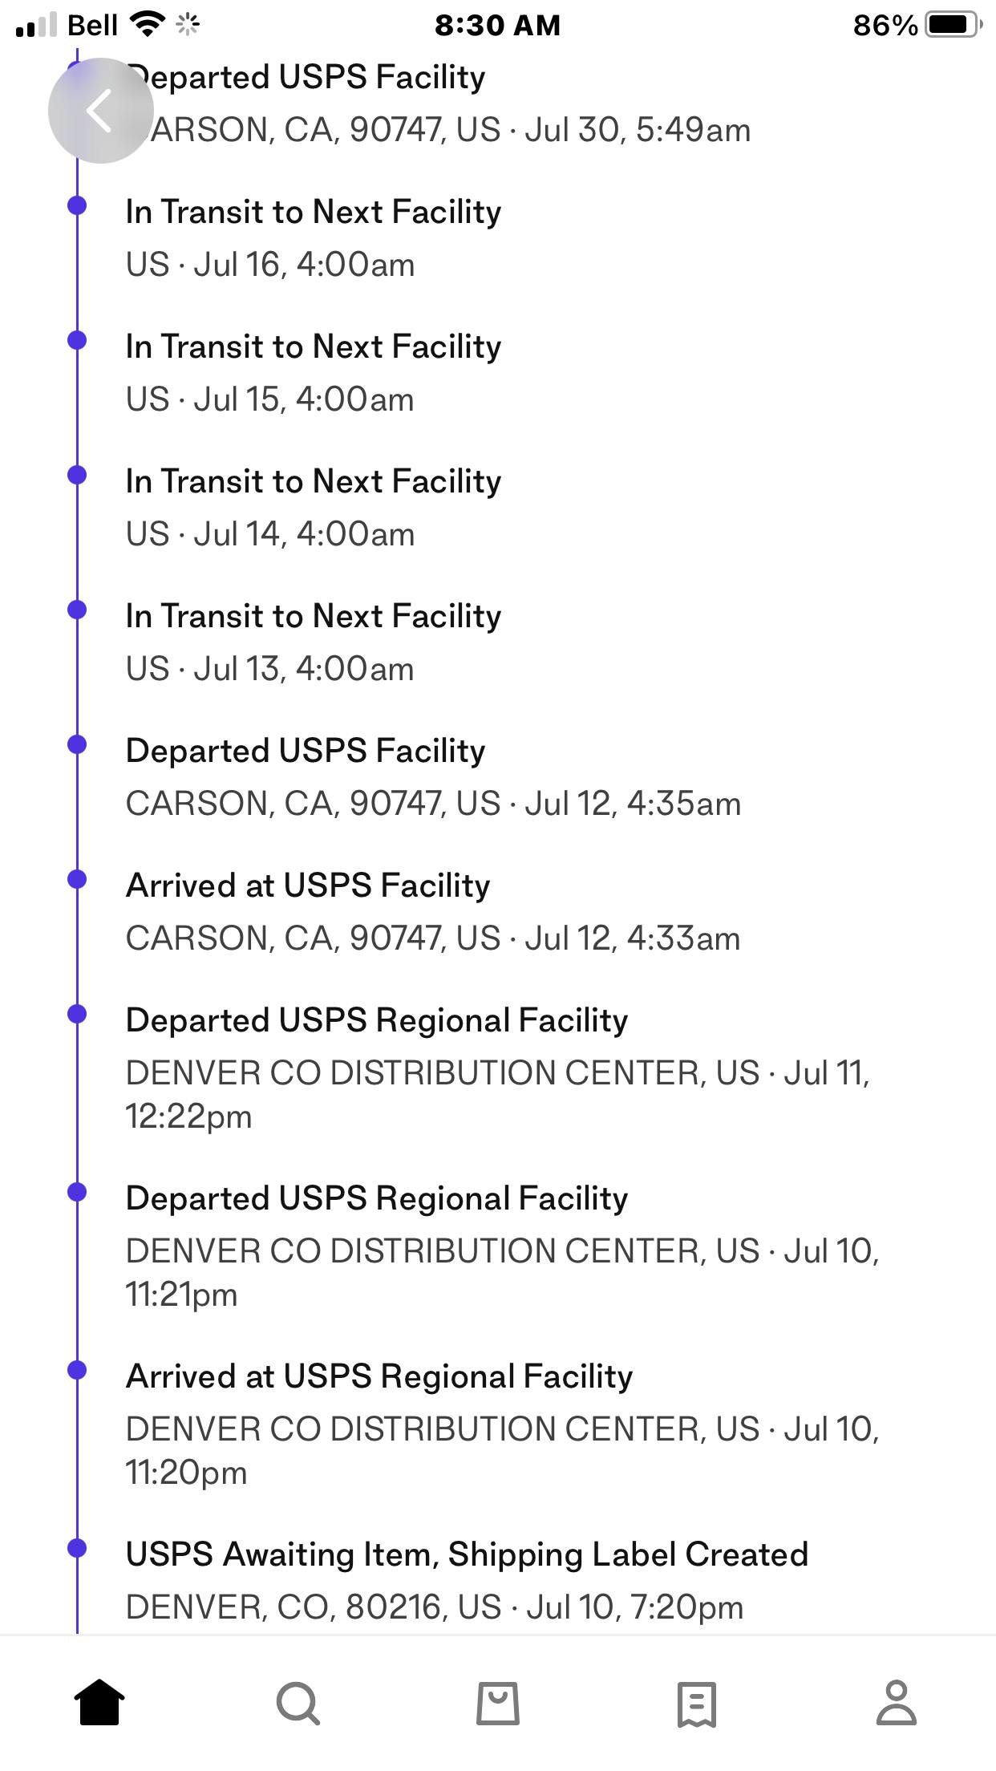Select the Shipping Label Created timeline dot

(x=77, y=1548)
